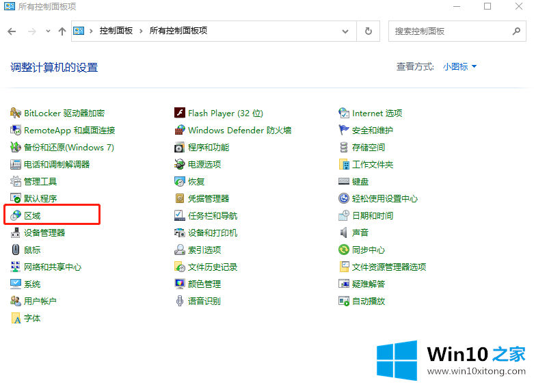Click the Flash Player (32 位) icon
Viewport: 534px width, 389px height.
pos(180,113)
